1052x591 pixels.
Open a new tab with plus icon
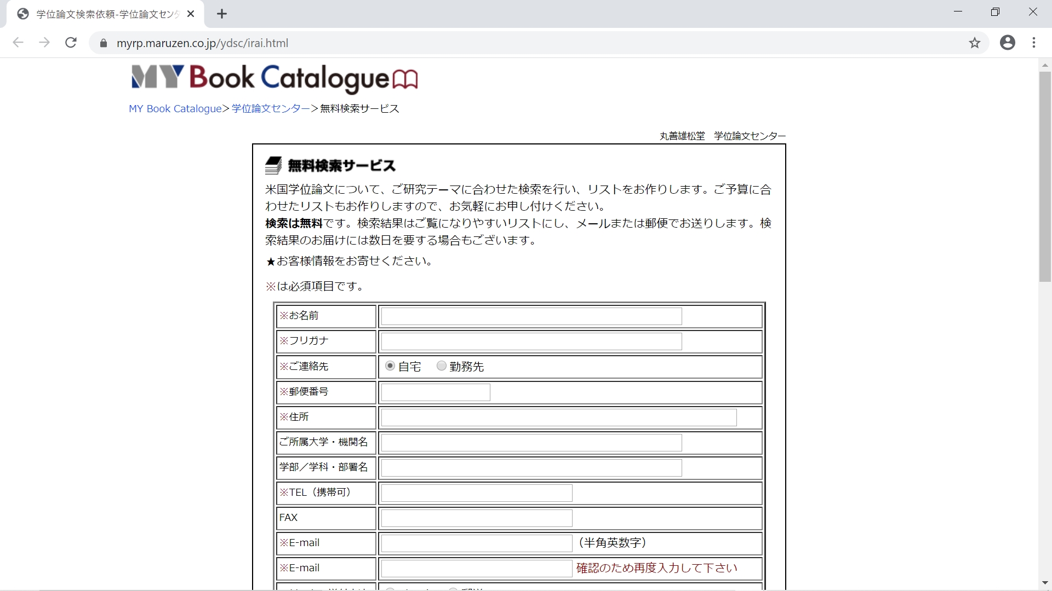[221, 14]
